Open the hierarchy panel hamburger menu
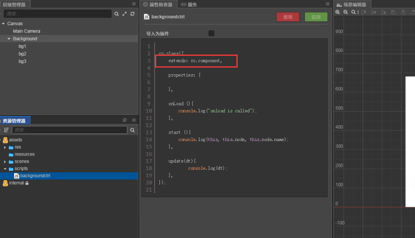Image resolution: width=415 pixels, height=238 pixels. [134, 4]
